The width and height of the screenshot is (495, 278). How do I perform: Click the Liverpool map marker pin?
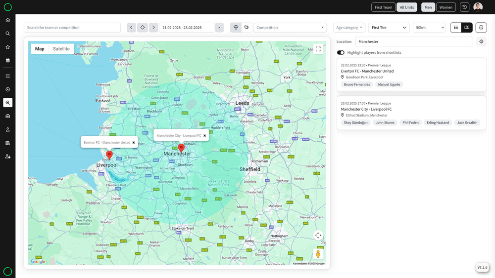pyautogui.click(x=109, y=155)
